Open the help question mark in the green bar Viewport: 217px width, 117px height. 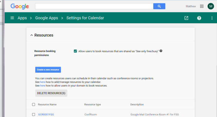[x=199, y=18]
